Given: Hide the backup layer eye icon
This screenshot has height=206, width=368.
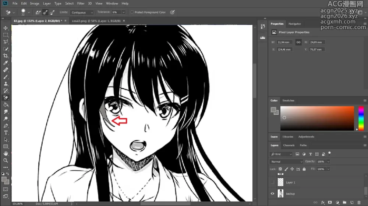Looking at the screenshot, I should click(x=272, y=194).
